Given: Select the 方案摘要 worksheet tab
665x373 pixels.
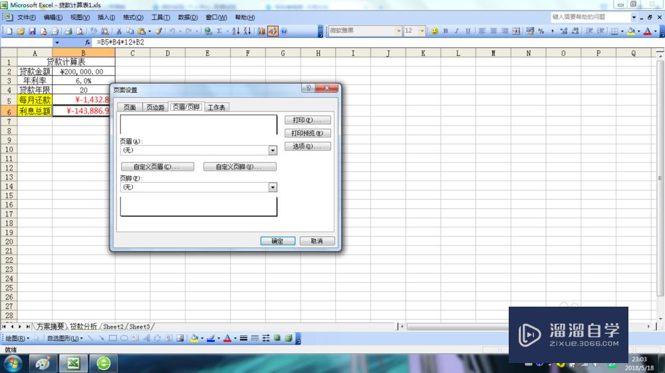Looking at the screenshot, I should pyautogui.click(x=50, y=327).
